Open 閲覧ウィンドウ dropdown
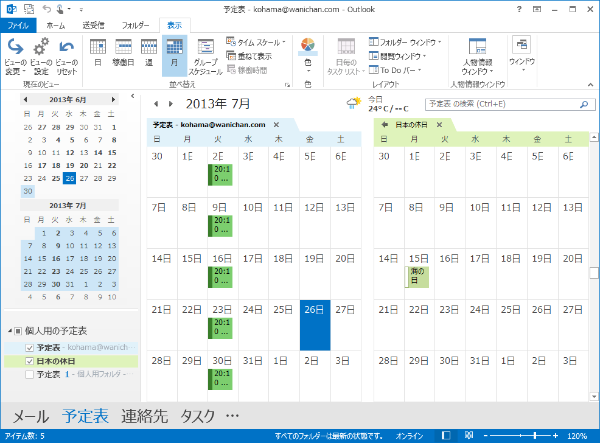Image resolution: width=600 pixels, height=443 pixels. point(397,56)
